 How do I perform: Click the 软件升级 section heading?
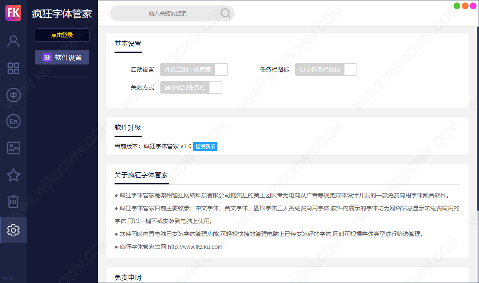point(128,128)
